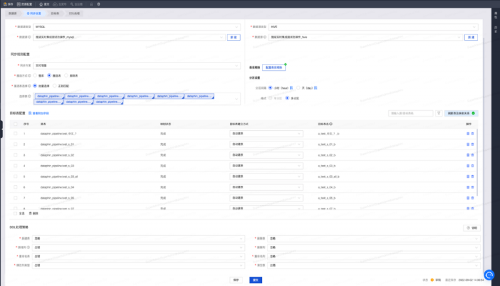500x286 pixels.
Task: Click the edit icon for row 3
Action: point(467,155)
